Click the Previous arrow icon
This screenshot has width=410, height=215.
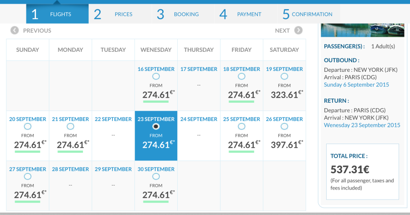pyautogui.click(x=15, y=30)
